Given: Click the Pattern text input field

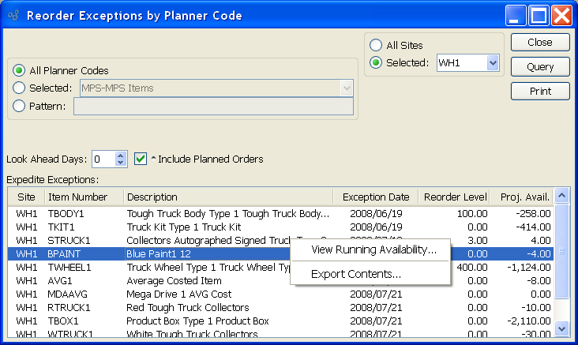Looking at the screenshot, I should [x=213, y=107].
